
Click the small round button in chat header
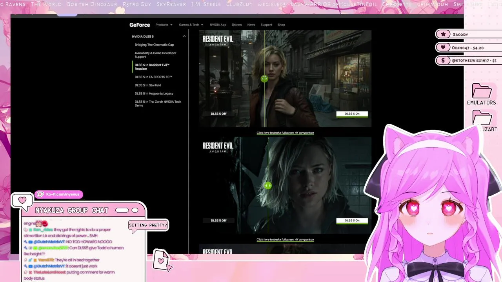(x=135, y=210)
